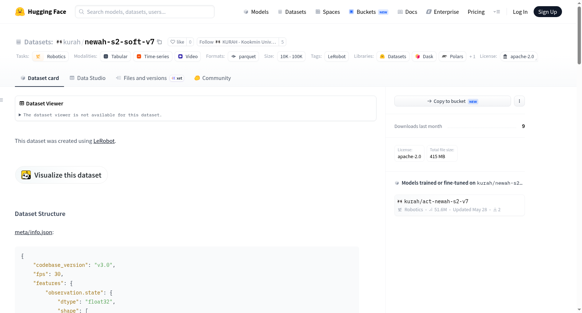Switch to Files and versions tab

[x=150, y=78]
